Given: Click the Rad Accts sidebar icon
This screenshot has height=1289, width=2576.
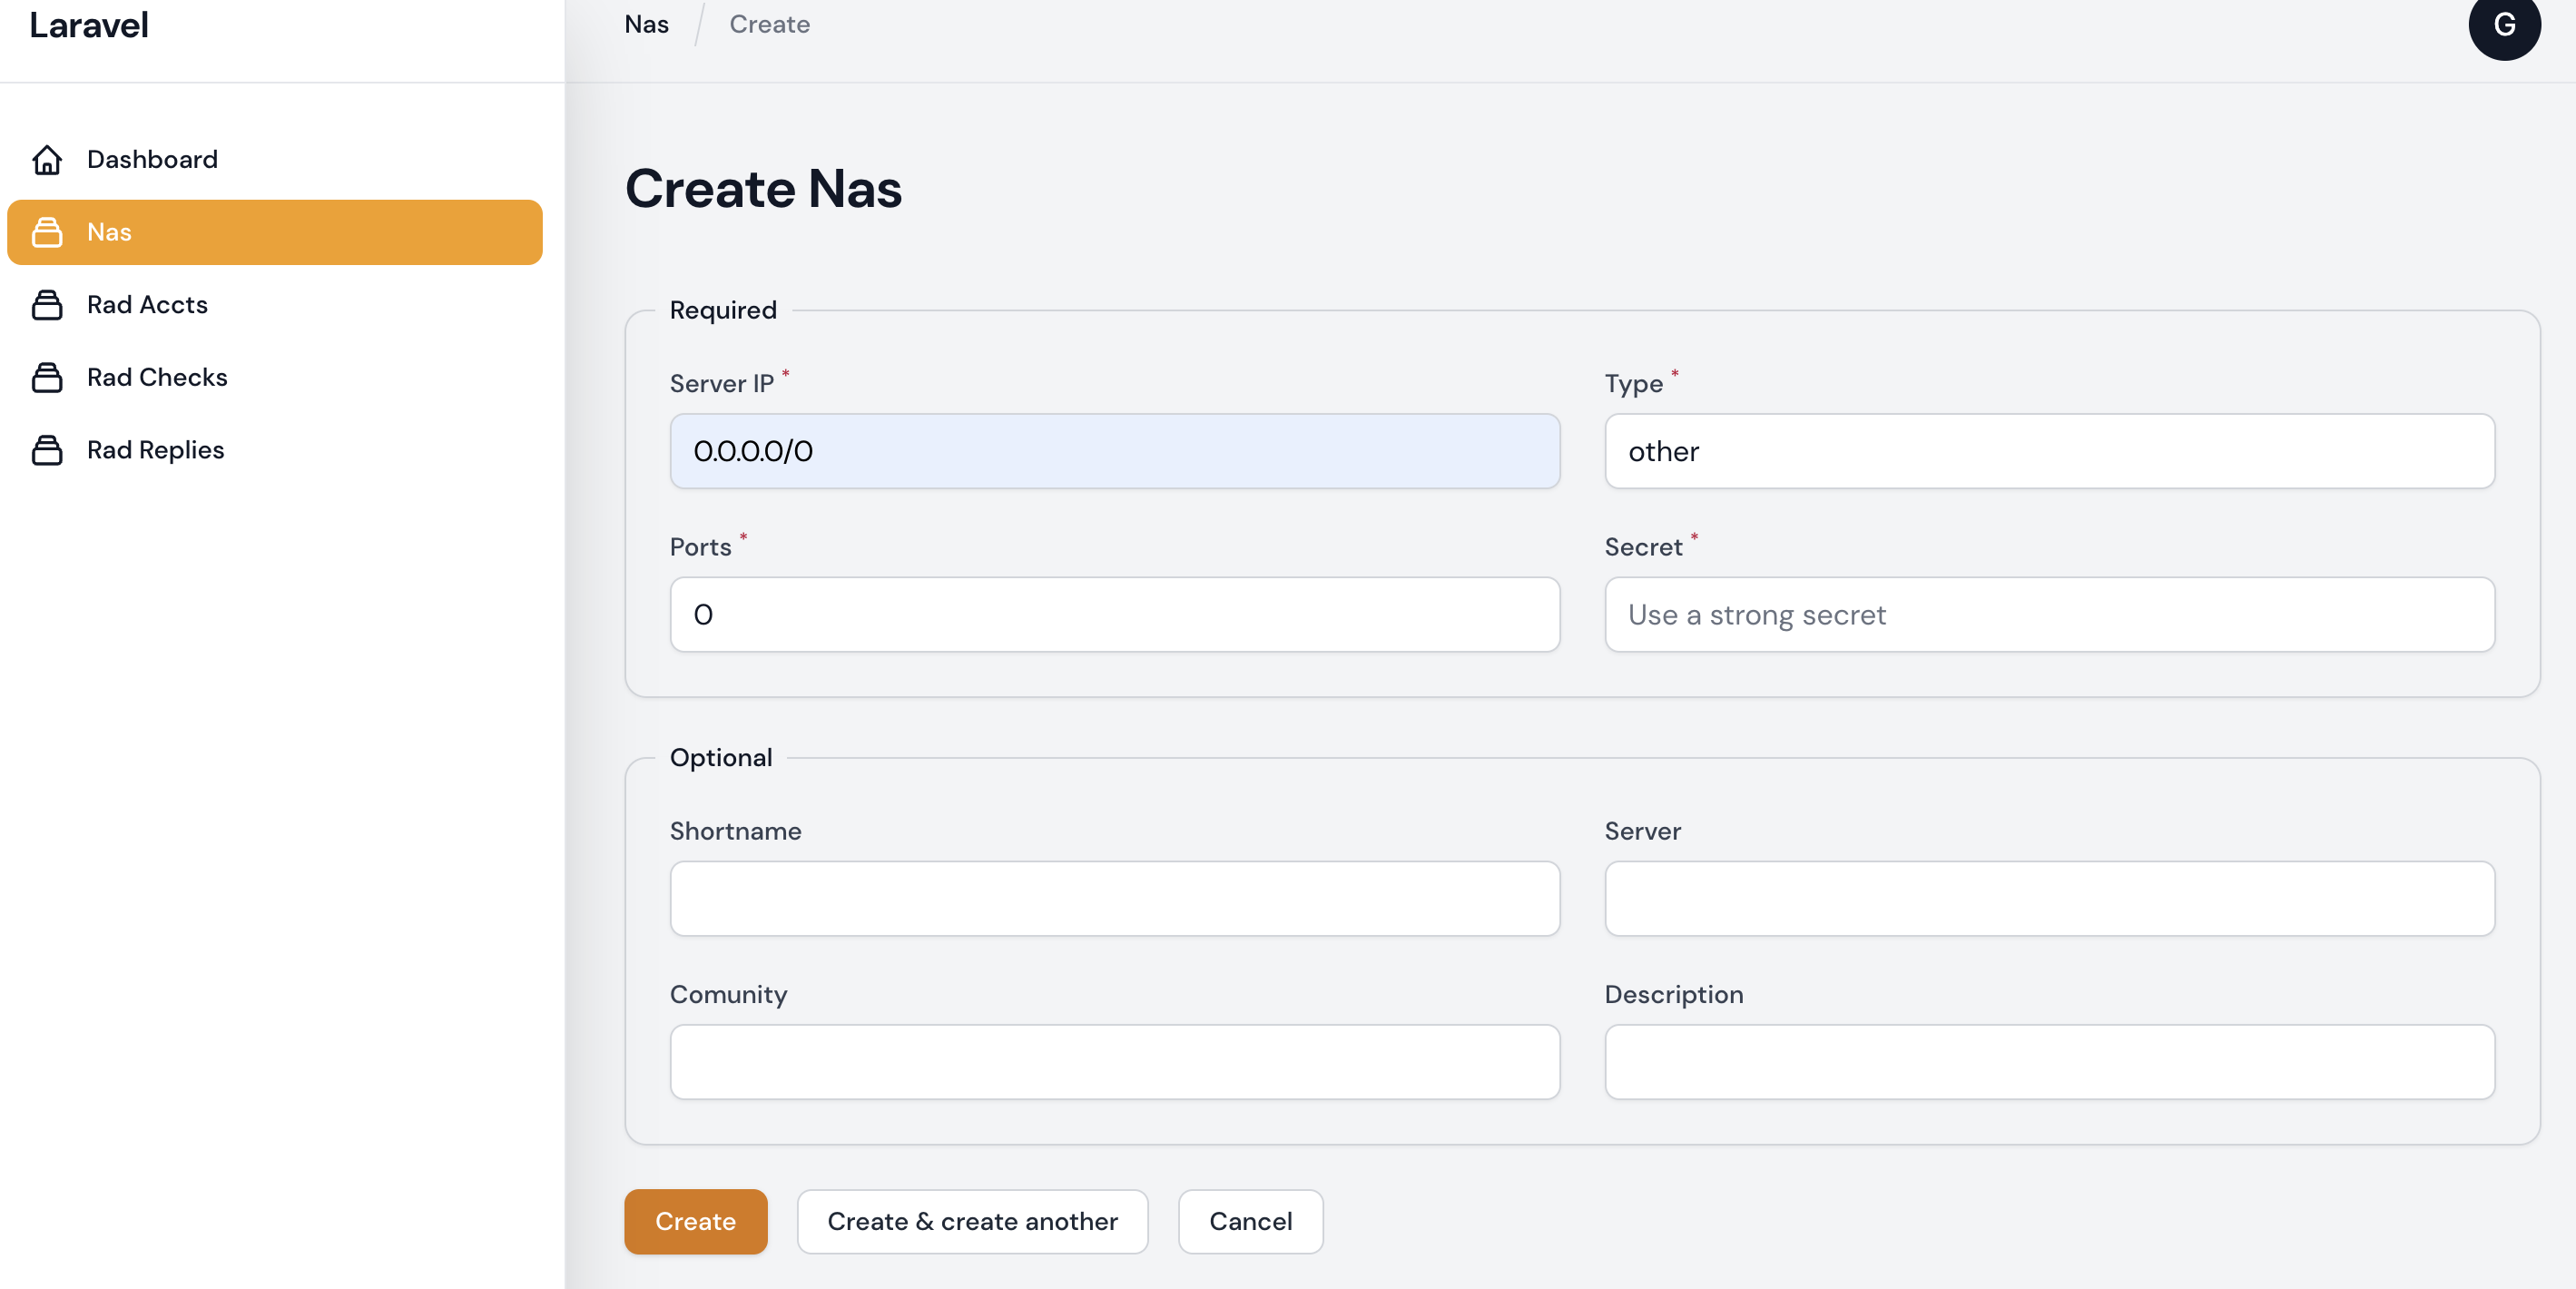Looking at the screenshot, I should coord(47,304).
